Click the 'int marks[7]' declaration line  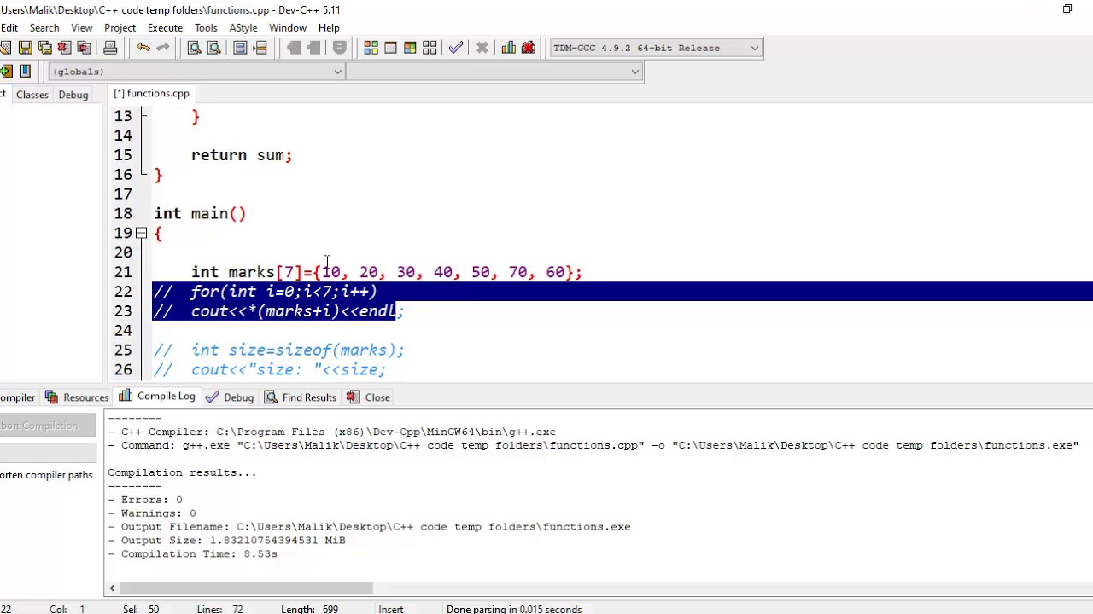click(x=386, y=272)
